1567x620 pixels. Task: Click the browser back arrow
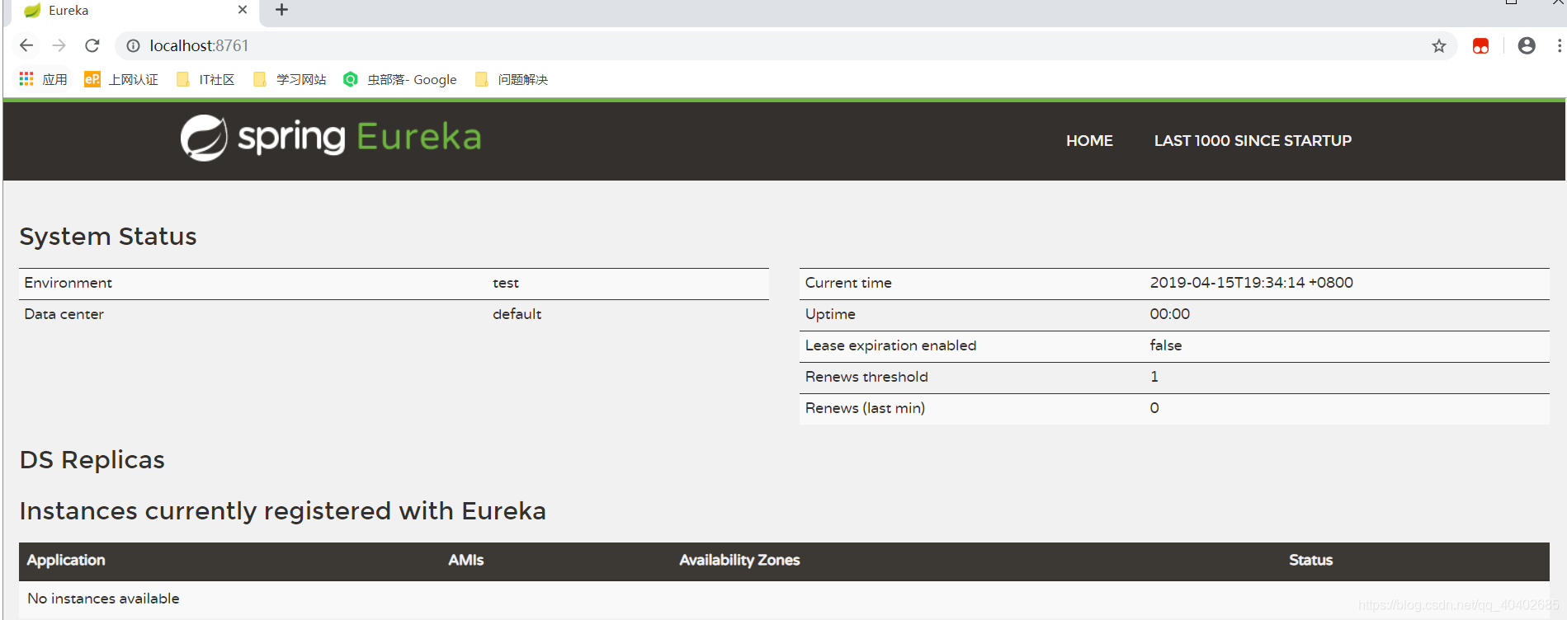coord(26,45)
